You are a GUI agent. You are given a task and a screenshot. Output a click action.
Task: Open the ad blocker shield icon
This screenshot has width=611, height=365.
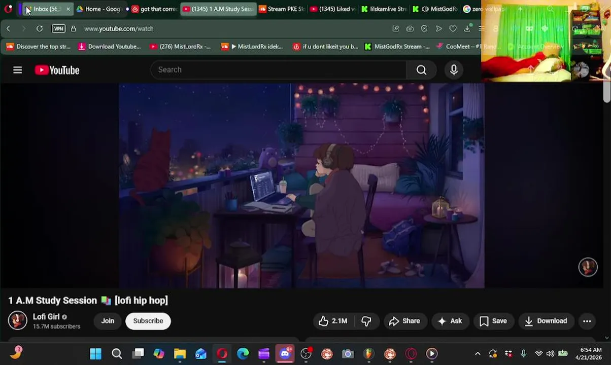424,29
